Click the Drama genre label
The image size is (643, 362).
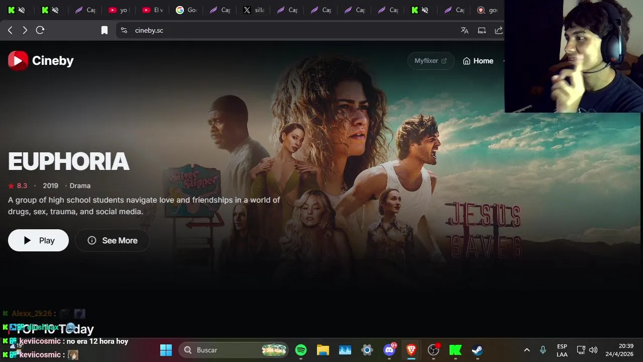80,186
